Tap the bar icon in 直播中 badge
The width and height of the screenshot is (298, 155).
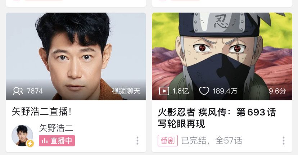point(45,141)
